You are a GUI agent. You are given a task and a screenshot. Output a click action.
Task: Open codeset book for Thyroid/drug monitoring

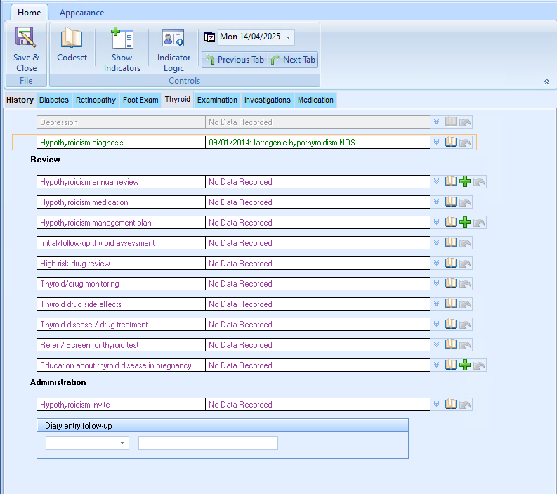click(451, 283)
